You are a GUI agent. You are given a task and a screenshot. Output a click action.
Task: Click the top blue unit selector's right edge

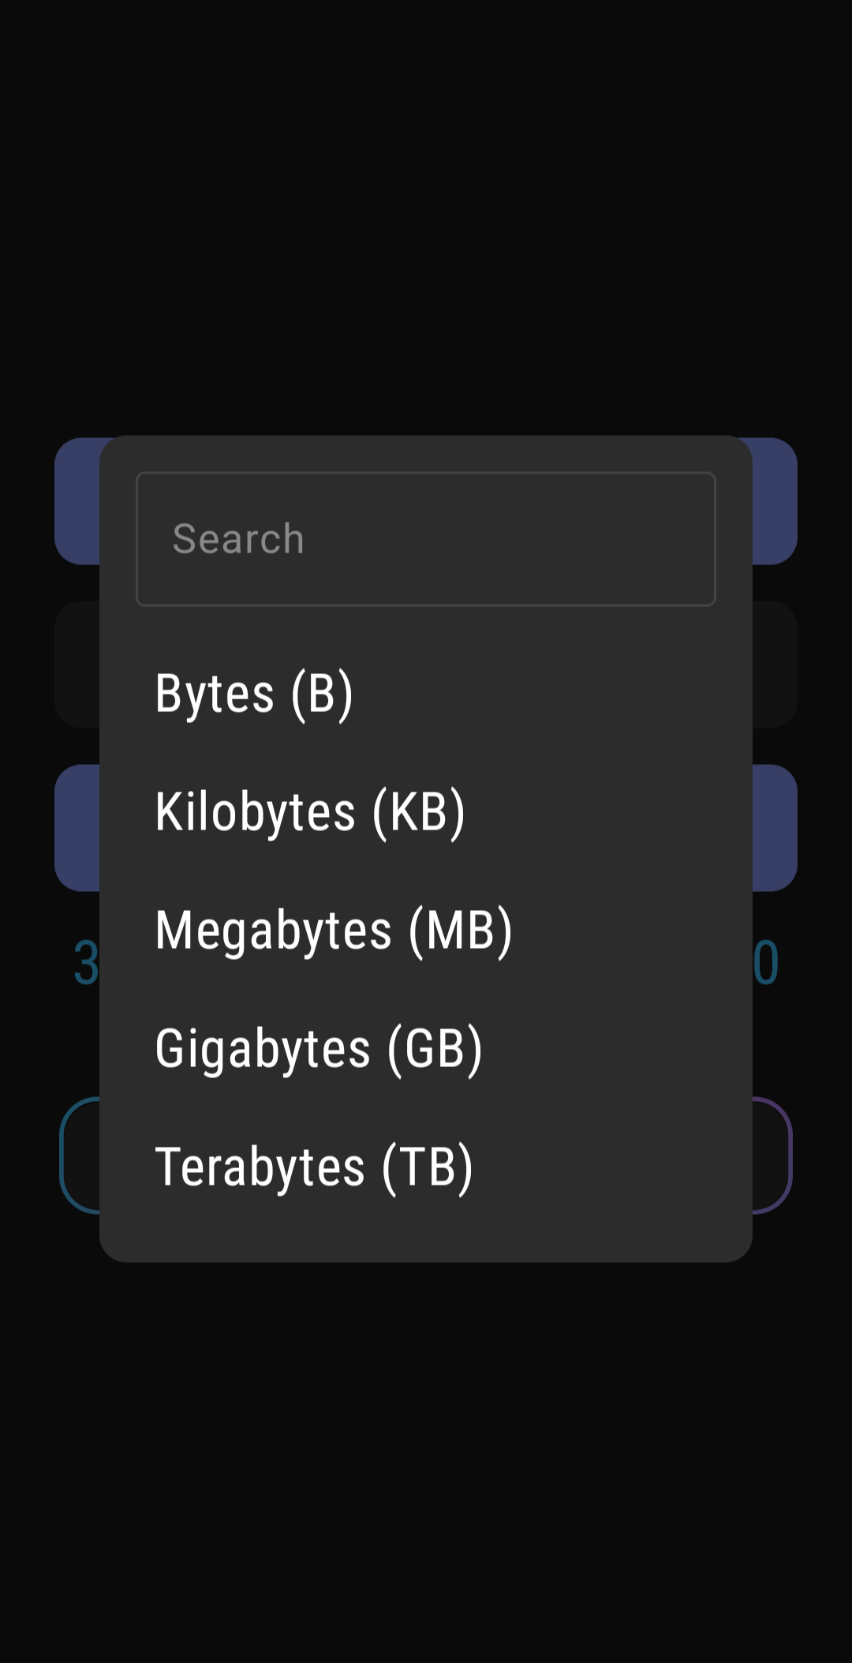775,501
